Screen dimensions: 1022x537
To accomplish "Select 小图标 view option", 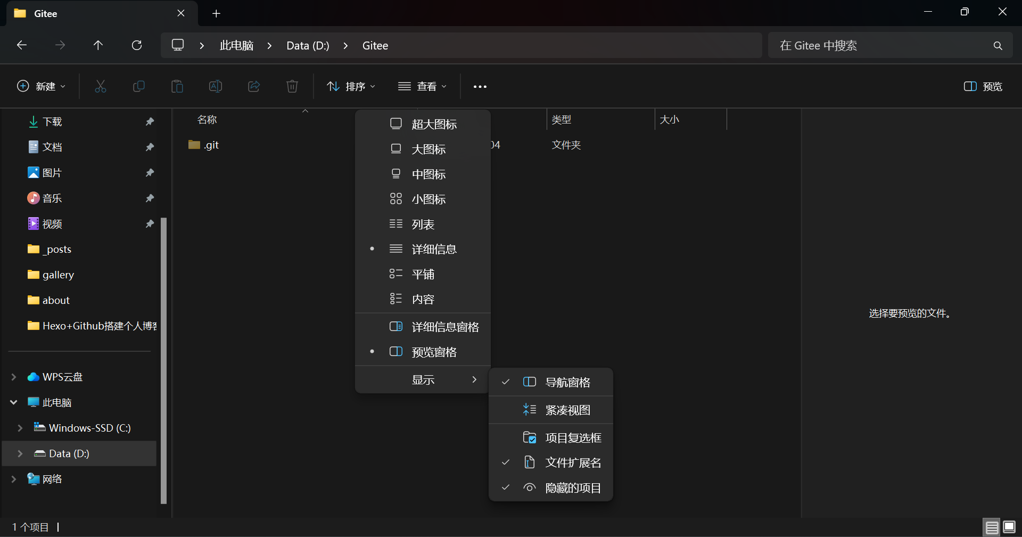I will point(423,199).
